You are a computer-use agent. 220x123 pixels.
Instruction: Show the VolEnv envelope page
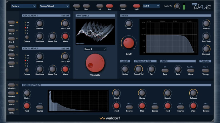click(11, 101)
